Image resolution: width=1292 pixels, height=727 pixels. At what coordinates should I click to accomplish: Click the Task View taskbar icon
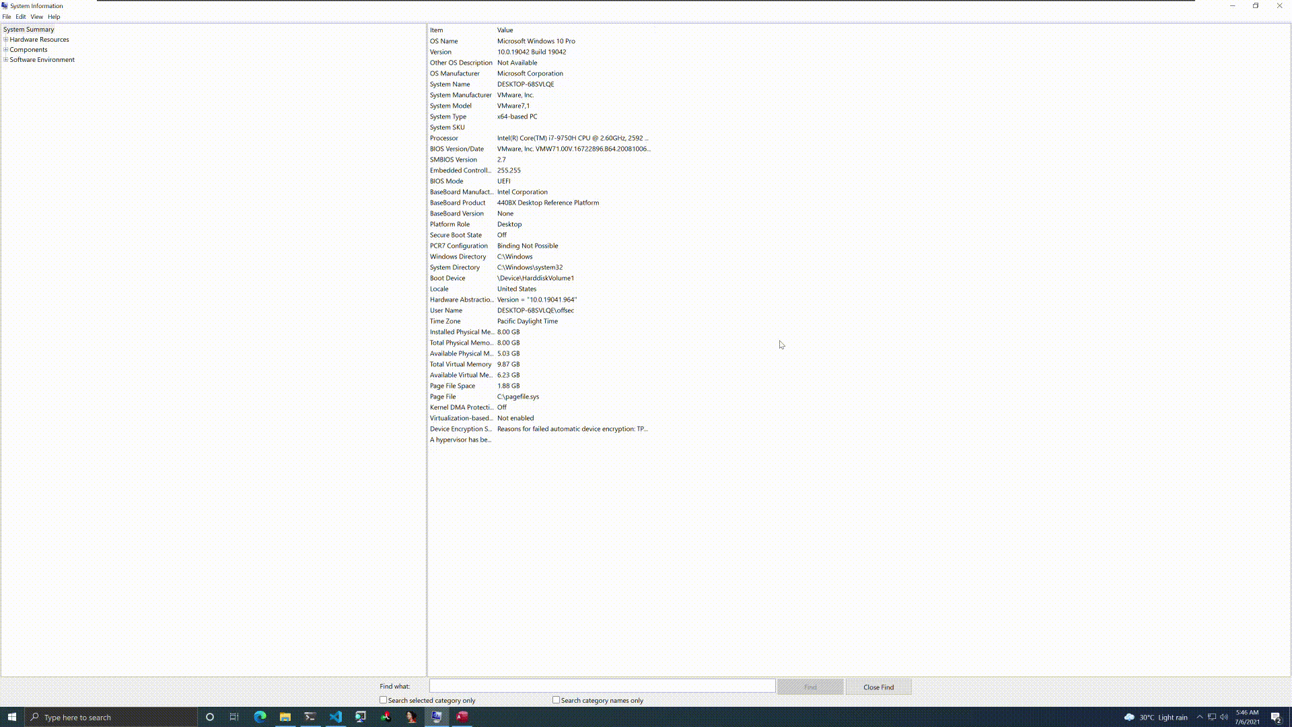234,717
